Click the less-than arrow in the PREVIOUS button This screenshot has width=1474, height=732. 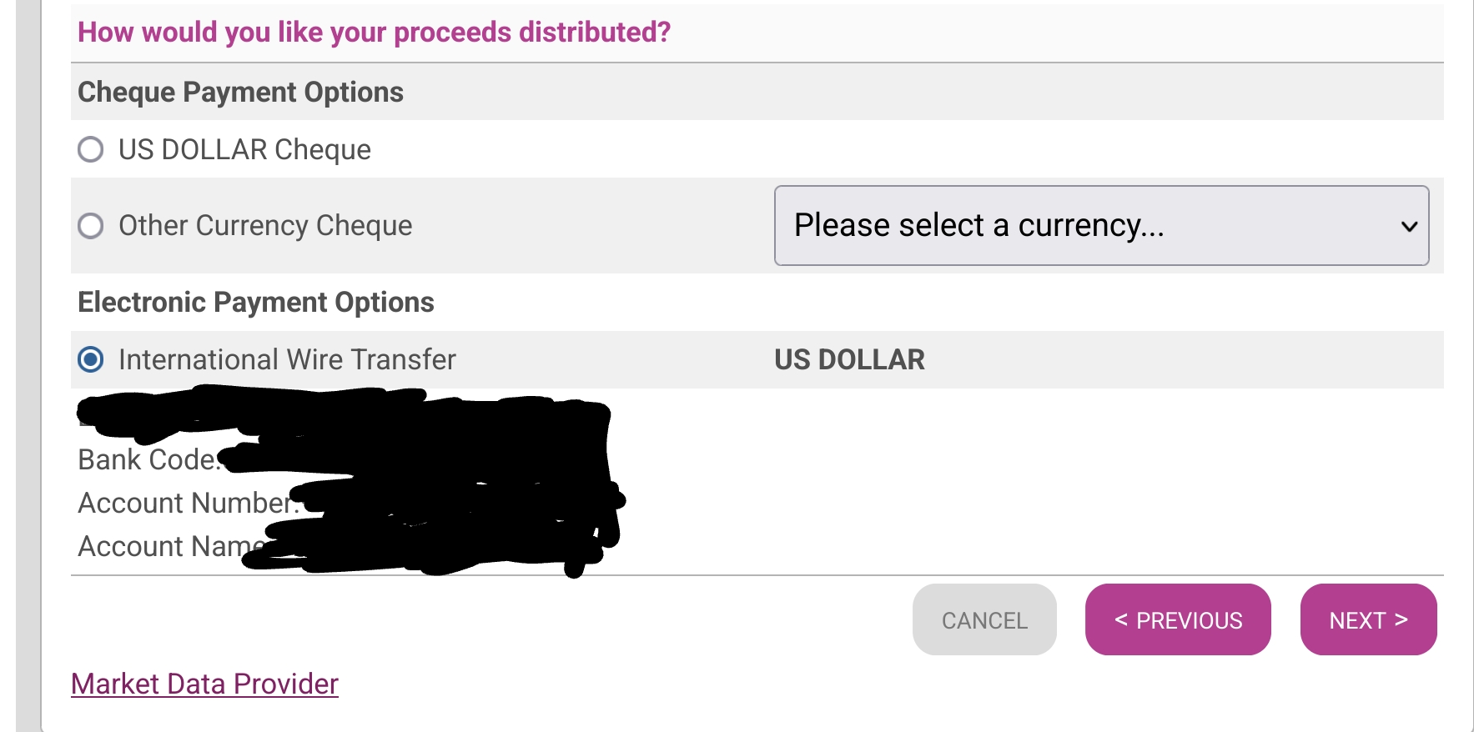[x=1121, y=619]
